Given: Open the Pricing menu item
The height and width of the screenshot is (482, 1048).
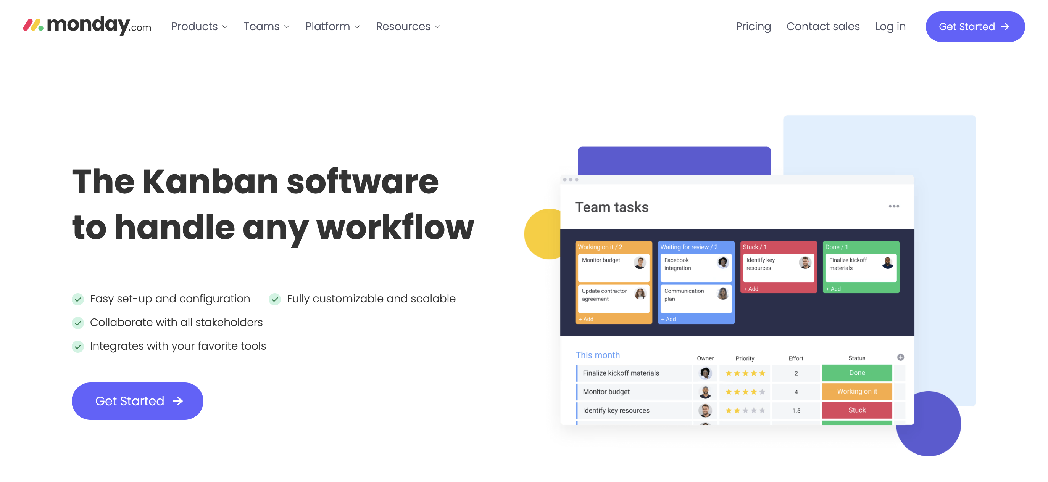Looking at the screenshot, I should coord(753,27).
